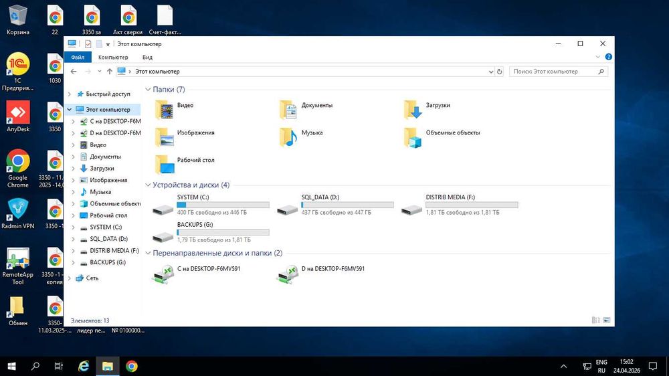This screenshot has height=376, width=669.
Task: Open address bar history dropdown
Action: coord(490,72)
